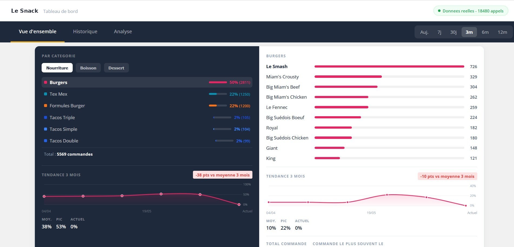514x247 pixels.
Task: Click the Miam's Crousty burger label
Action: click(x=282, y=77)
